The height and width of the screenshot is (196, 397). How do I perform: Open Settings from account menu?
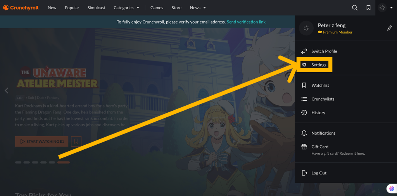click(346, 65)
